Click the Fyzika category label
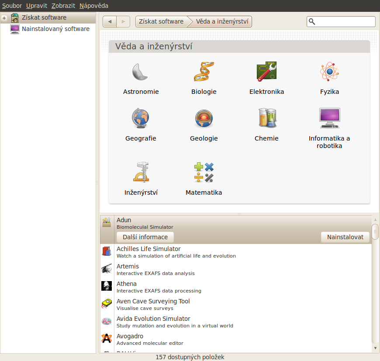The image size is (380, 361). click(x=329, y=92)
